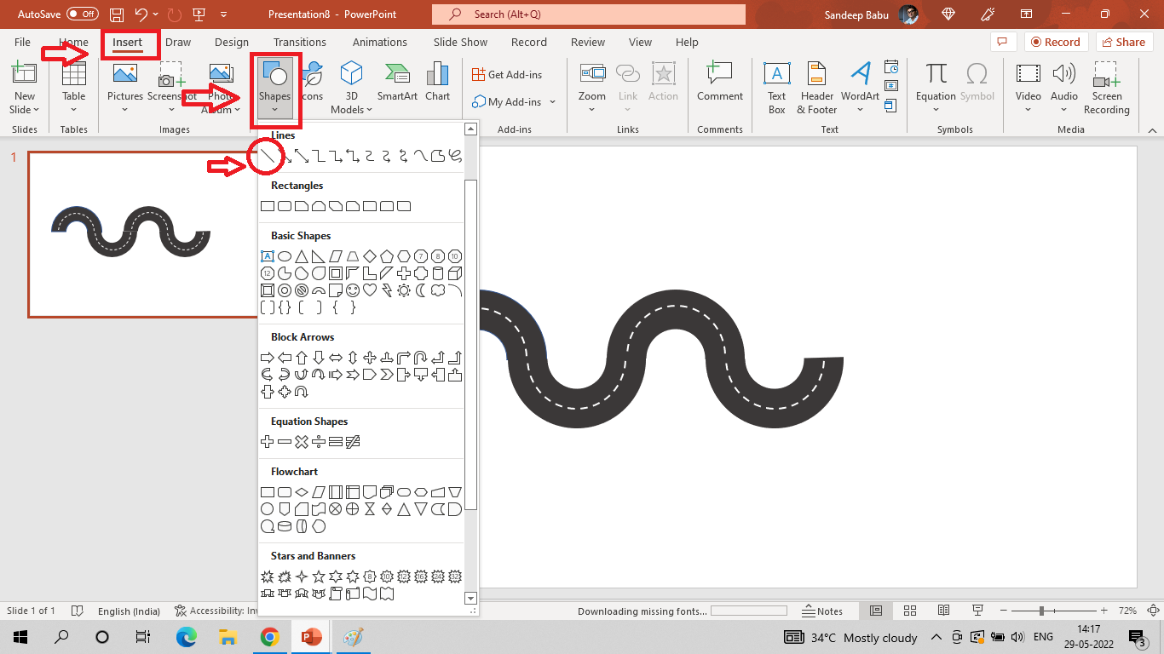Insert a Text Box
1164x654 pixels.
(776, 87)
